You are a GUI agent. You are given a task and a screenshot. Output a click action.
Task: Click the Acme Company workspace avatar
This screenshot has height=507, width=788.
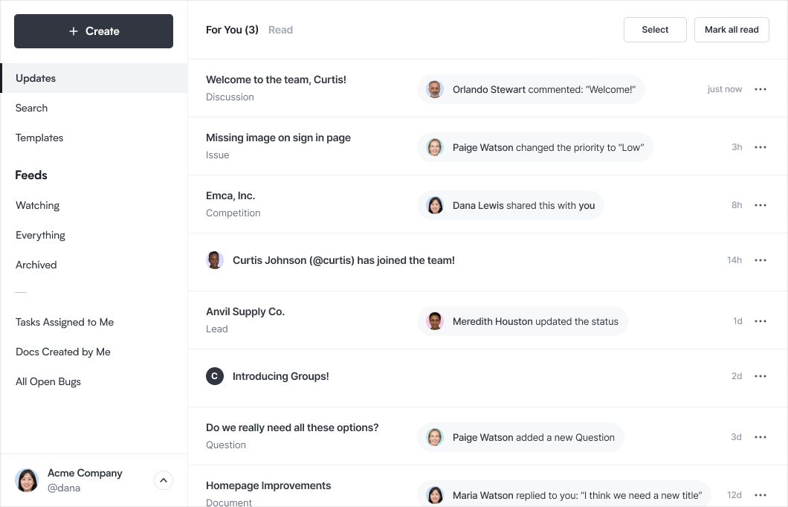pyautogui.click(x=27, y=480)
